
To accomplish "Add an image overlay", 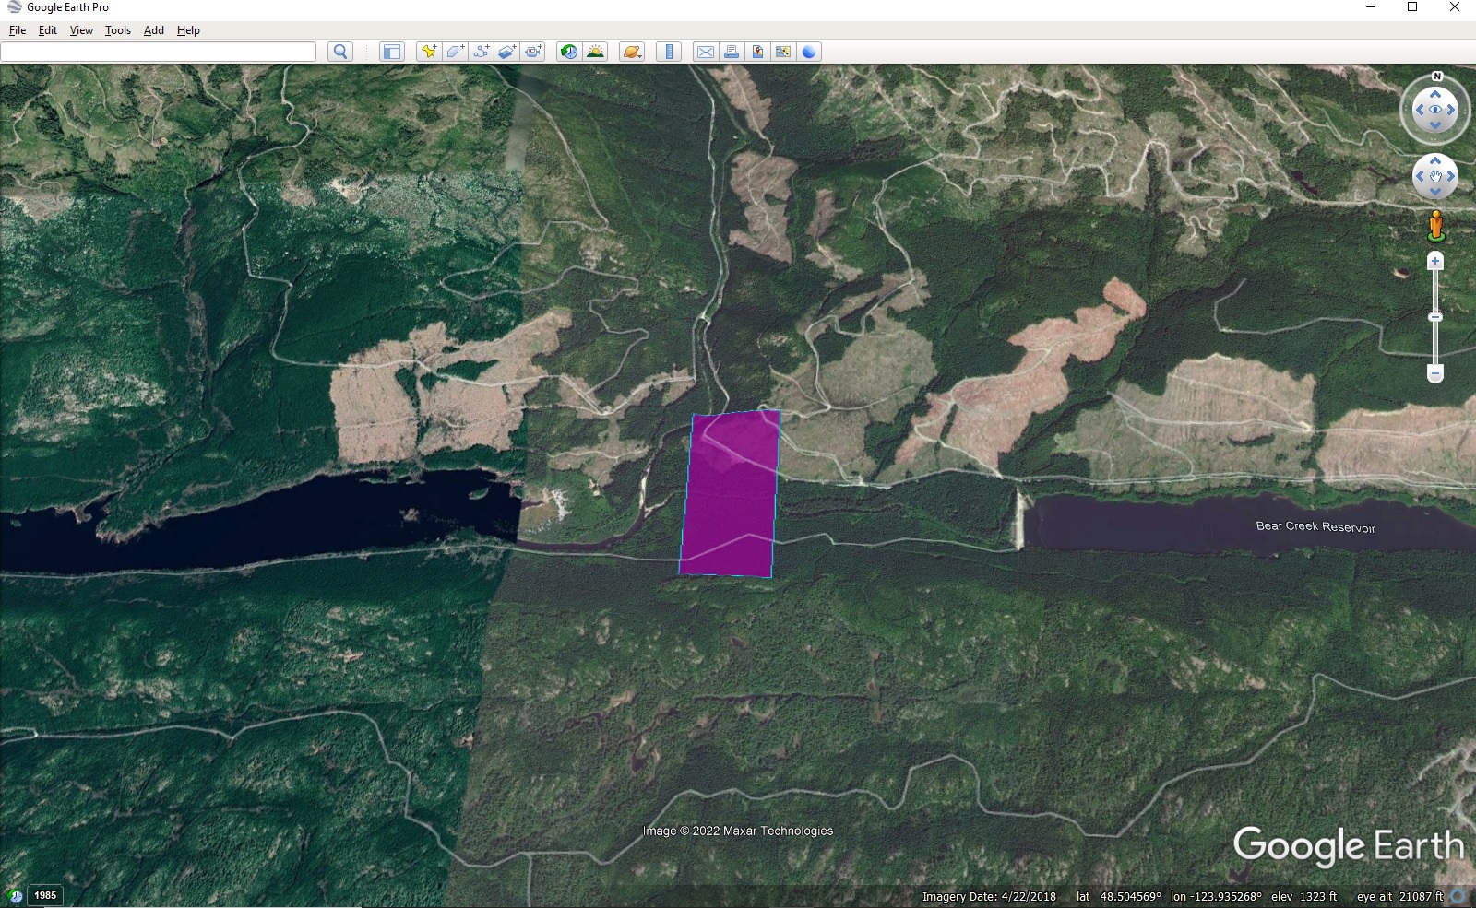I will (506, 52).
